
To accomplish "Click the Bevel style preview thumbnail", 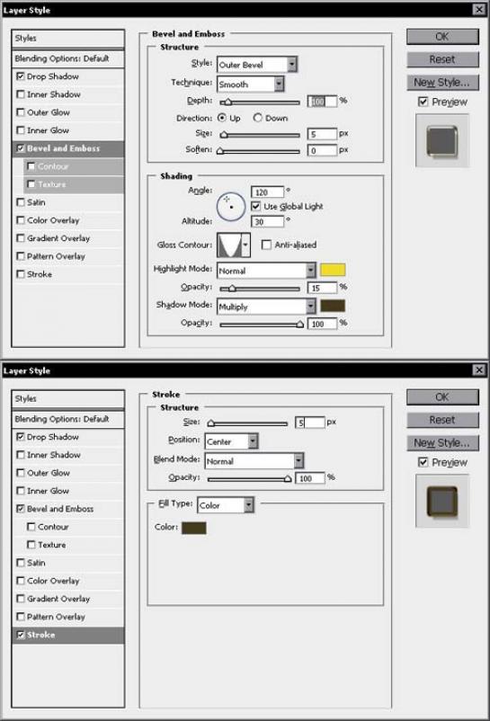I will coord(441,141).
